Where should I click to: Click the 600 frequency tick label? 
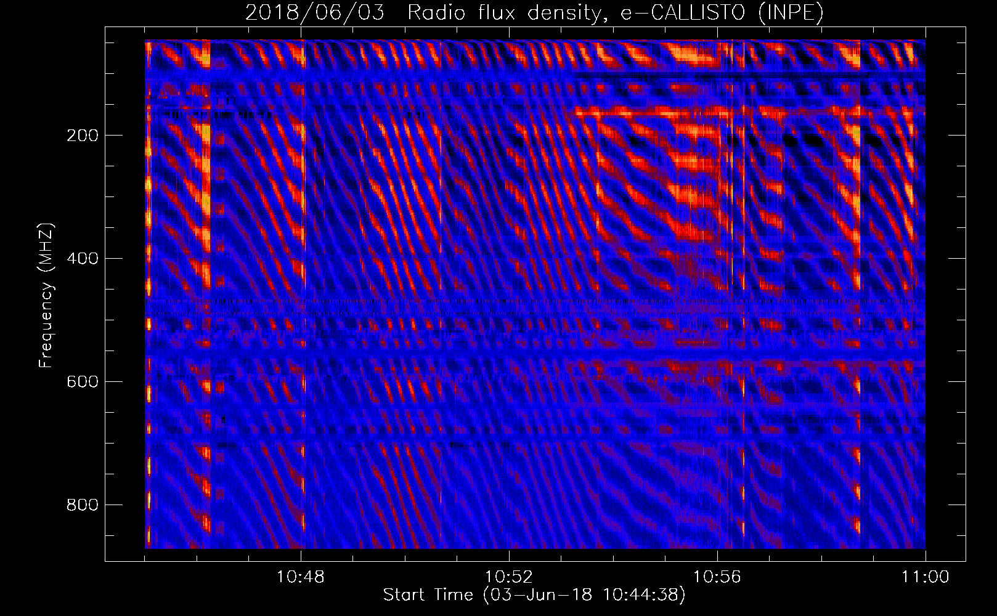click(x=82, y=382)
